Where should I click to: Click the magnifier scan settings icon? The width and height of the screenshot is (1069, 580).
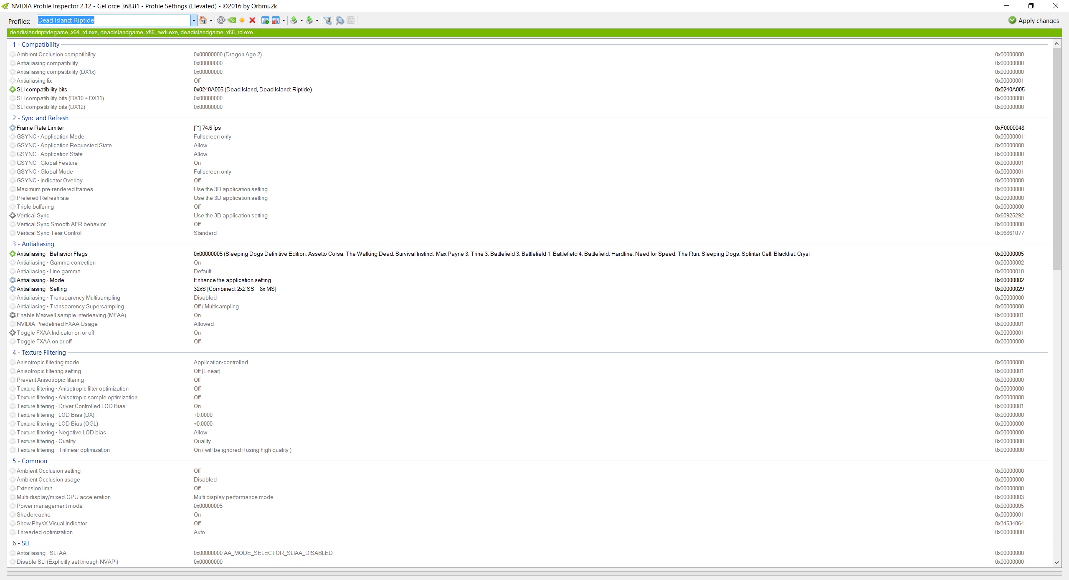pyautogui.click(x=340, y=20)
